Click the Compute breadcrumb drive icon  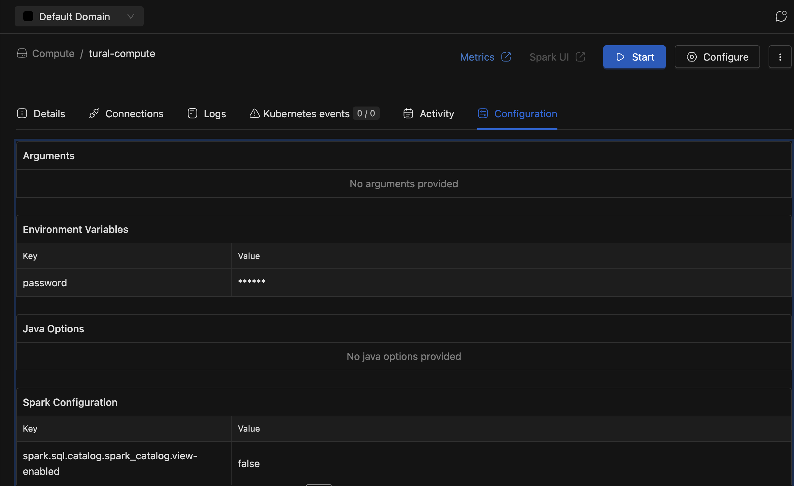point(22,53)
